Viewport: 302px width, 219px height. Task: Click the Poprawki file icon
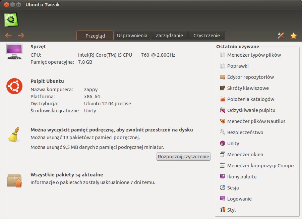(223, 66)
